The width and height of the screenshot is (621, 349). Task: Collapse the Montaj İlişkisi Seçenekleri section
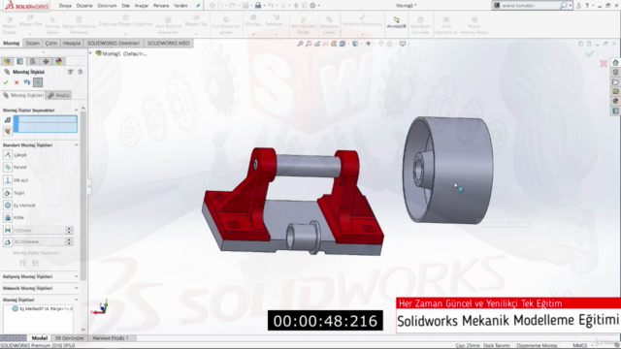point(76,110)
